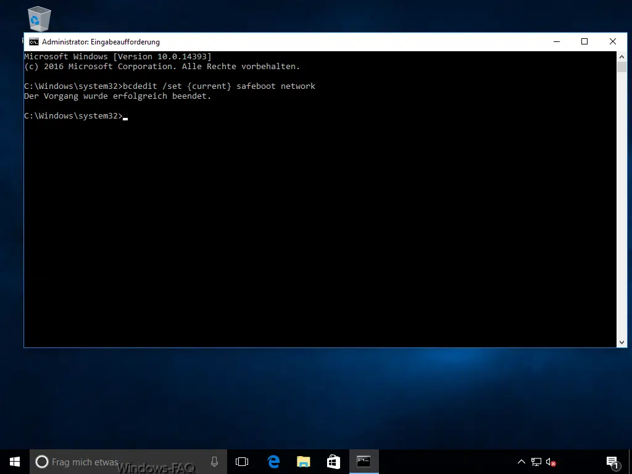The height and width of the screenshot is (474, 632).
Task: Open the Action Center notifications icon
Action: (x=612, y=462)
